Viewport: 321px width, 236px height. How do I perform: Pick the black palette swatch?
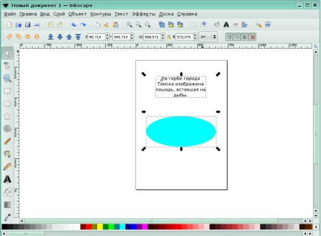5,227
